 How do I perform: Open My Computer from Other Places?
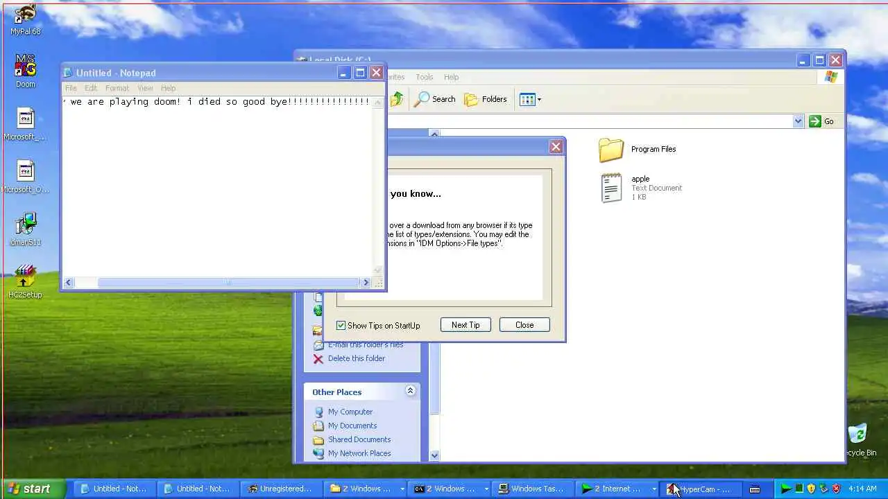(x=350, y=412)
